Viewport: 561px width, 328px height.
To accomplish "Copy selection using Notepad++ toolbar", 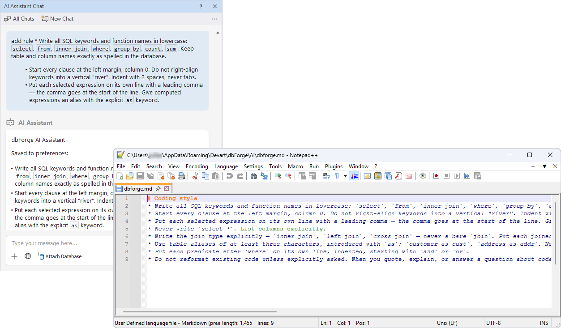I will point(206,176).
